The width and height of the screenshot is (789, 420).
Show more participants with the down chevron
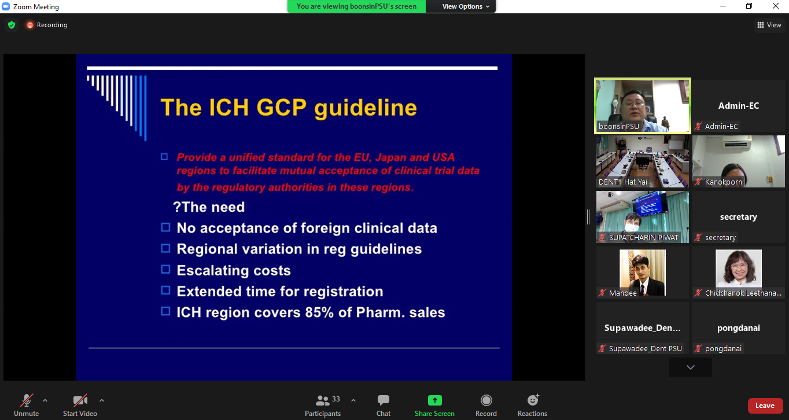click(691, 367)
